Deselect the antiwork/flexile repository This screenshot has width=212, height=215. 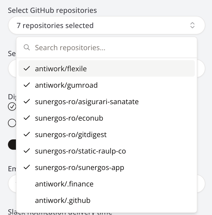pyautogui.click(x=61, y=69)
